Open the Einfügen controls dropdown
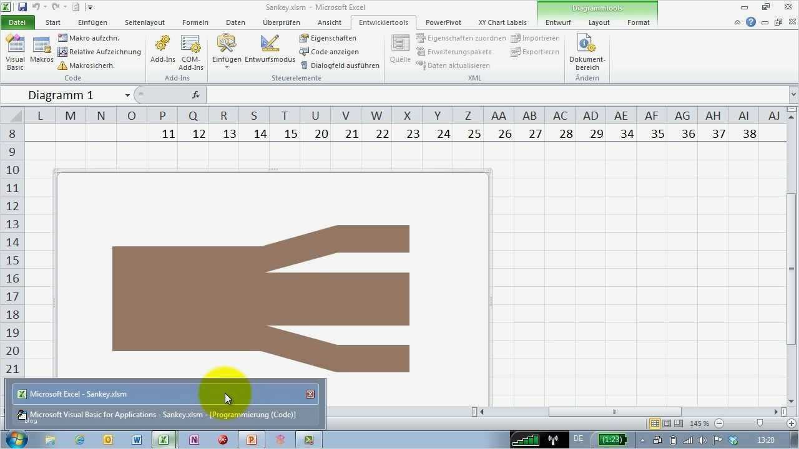Image resolution: width=799 pixels, height=449 pixels. tap(226, 67)
